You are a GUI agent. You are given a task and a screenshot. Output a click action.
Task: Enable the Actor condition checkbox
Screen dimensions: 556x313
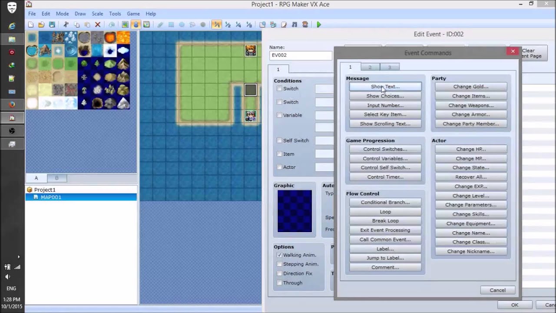(279, 167)
